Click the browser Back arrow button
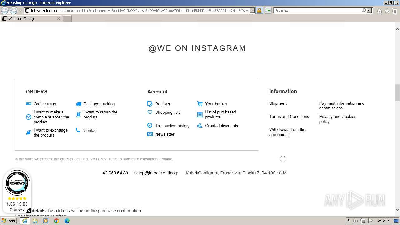The width and height of the screenshot is (400, 225). pyautogui.click(x=5, y=11)
